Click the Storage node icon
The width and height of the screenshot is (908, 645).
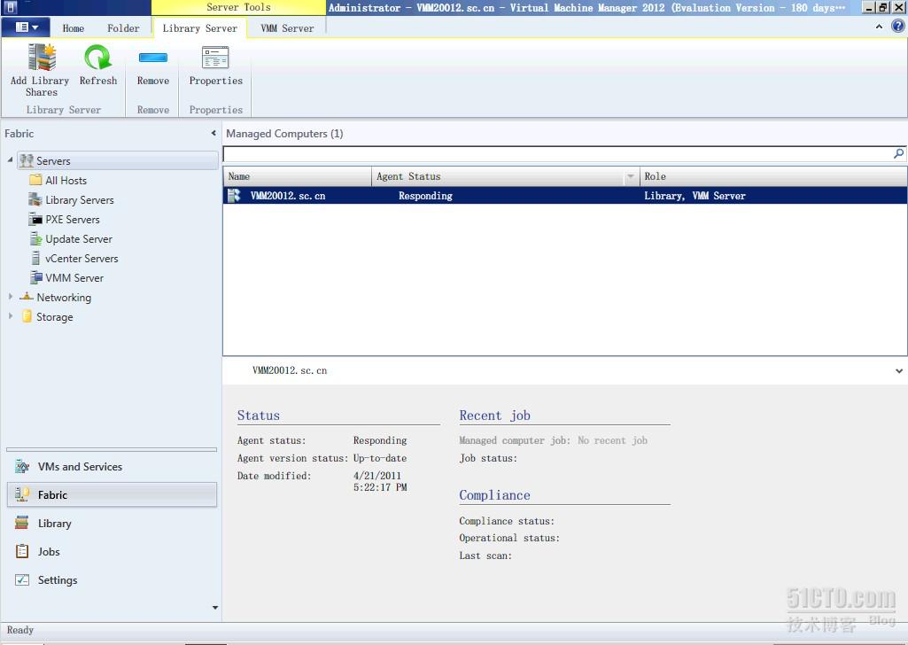27,316
